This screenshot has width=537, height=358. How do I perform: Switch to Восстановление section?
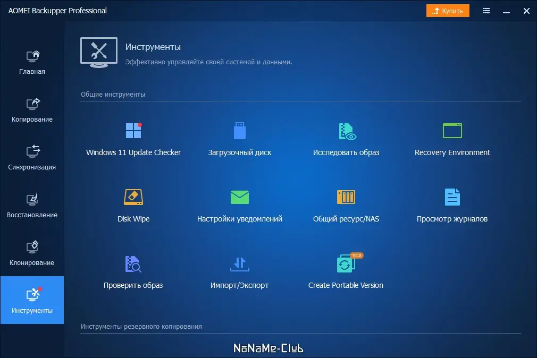(32, 206)
